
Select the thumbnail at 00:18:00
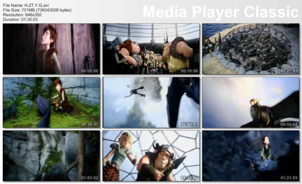point(151,49)
